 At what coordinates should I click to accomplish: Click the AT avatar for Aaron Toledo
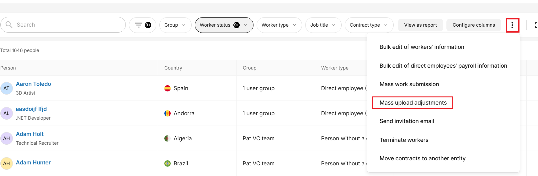tap(7, 88)
